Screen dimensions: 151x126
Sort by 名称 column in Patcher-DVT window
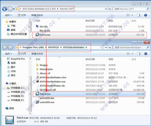(38, 21)
